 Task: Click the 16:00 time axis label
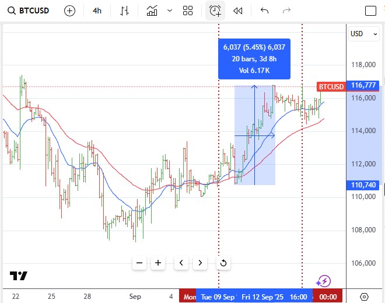point(298,297)
